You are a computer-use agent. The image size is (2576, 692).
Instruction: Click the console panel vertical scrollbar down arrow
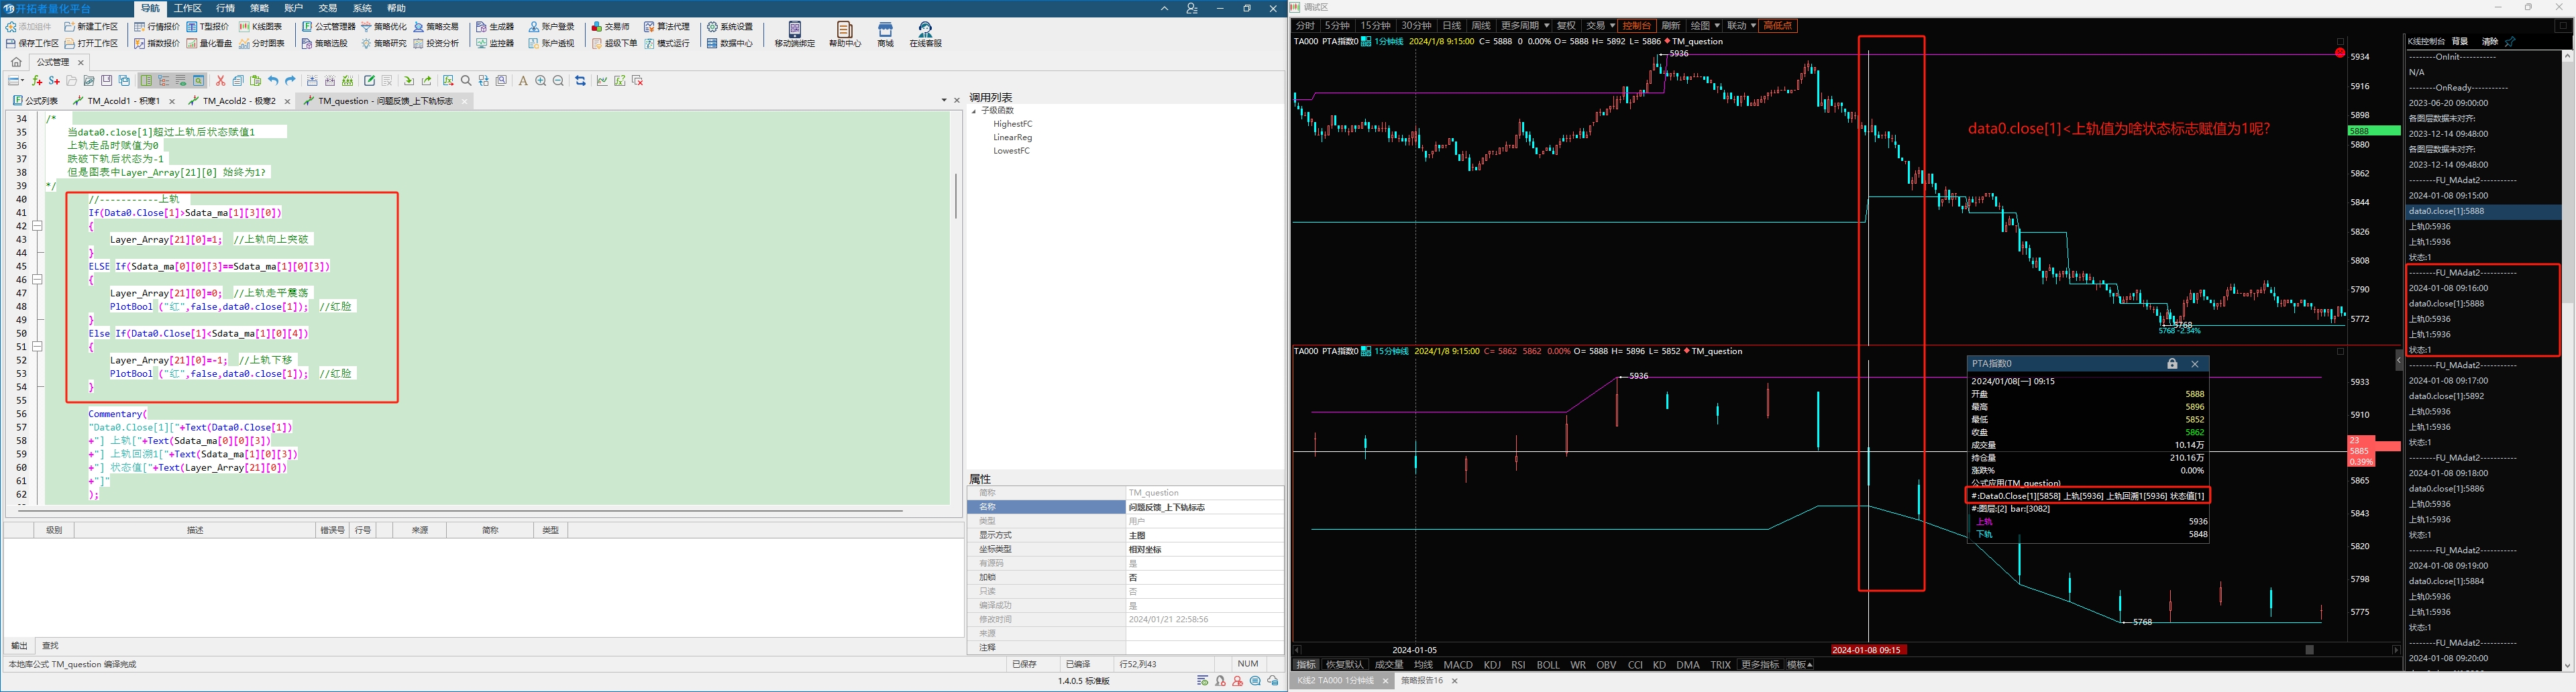2567,665
